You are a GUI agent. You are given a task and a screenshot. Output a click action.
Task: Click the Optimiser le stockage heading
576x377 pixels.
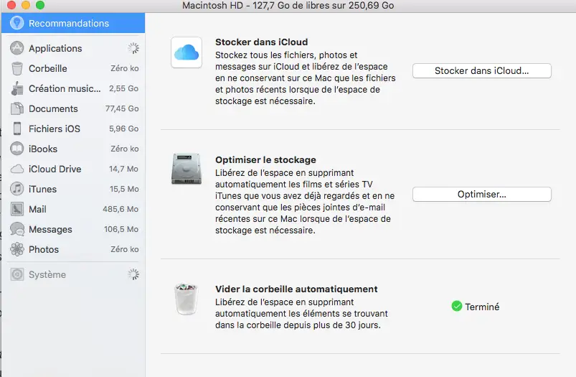265,160
